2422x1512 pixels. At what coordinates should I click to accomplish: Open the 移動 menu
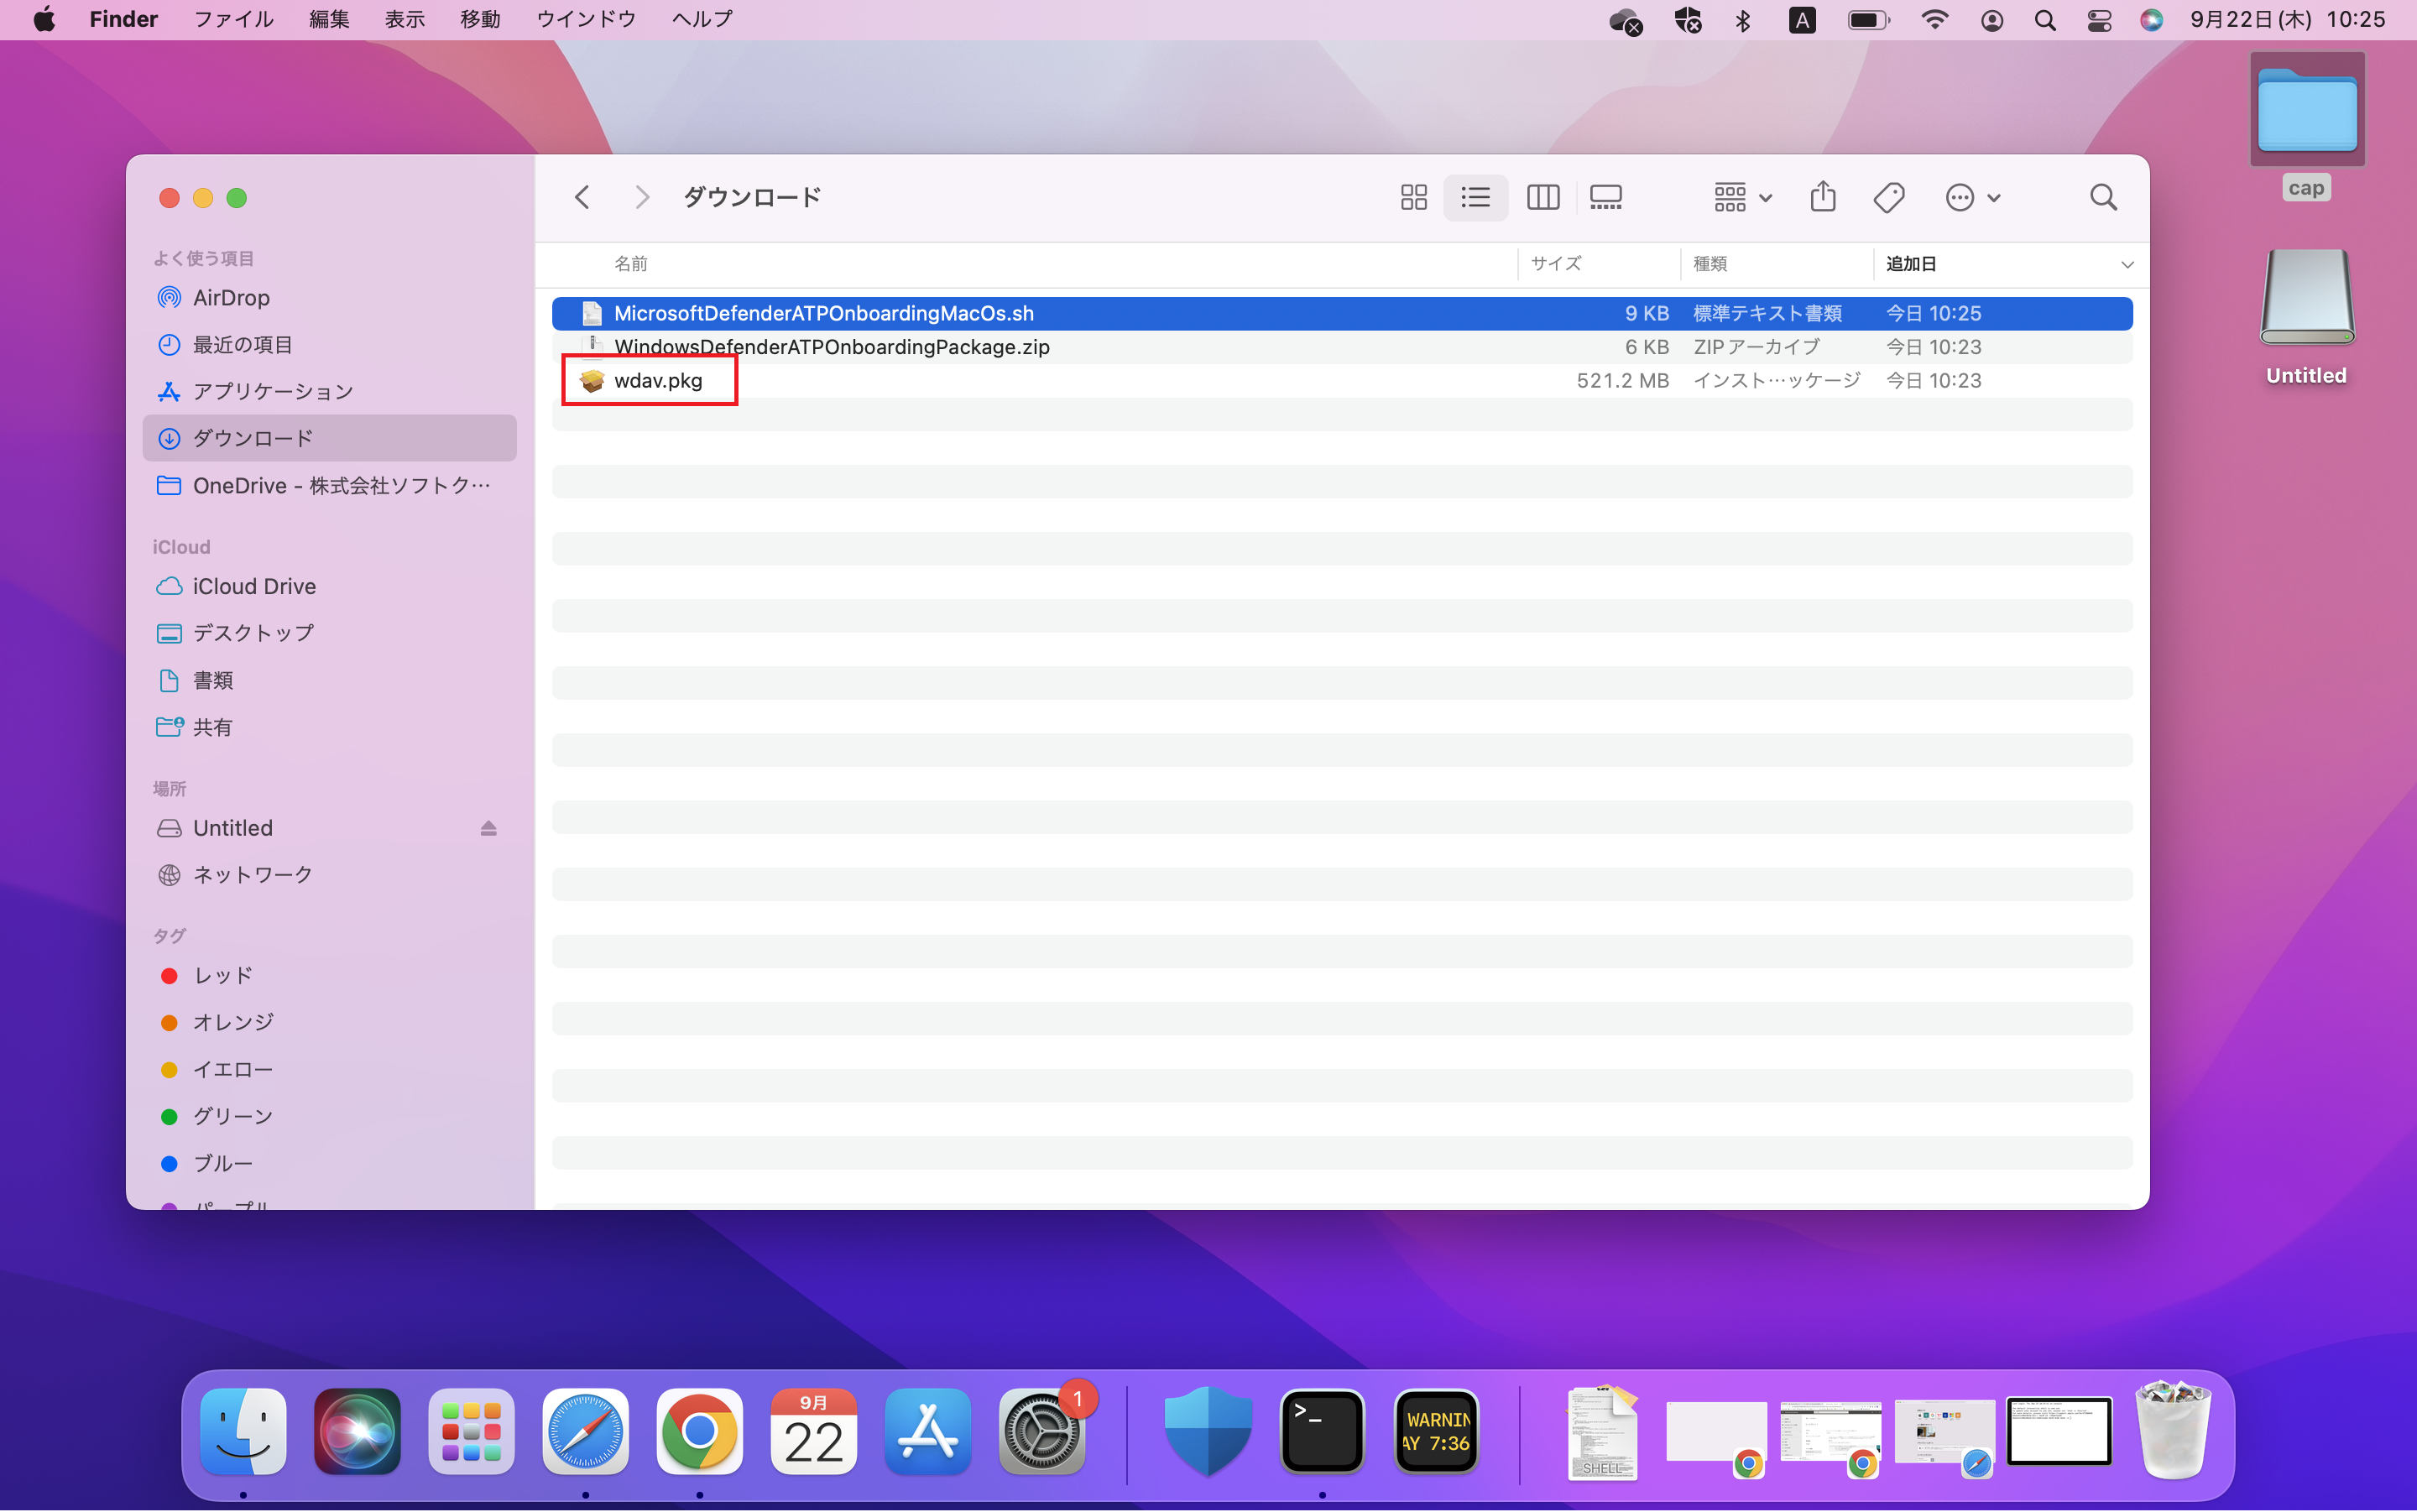click(481, 19)
